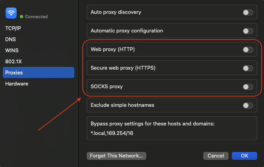Enable Auto proxy discovery switch

pyautogui.click(x=248, y=13)
